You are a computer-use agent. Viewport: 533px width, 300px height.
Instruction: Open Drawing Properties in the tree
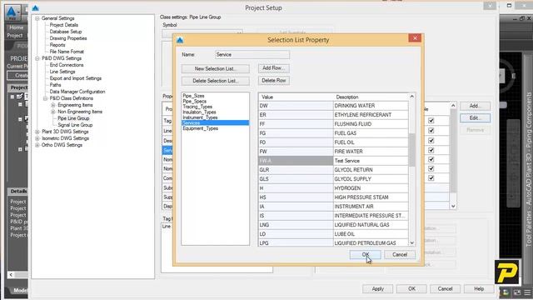(x=68, y=38)
